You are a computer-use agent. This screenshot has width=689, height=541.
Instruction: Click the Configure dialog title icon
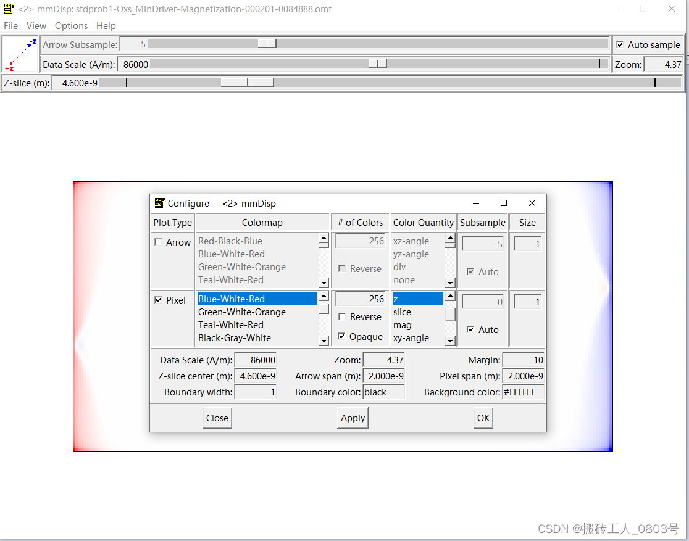tap(159, 203)
